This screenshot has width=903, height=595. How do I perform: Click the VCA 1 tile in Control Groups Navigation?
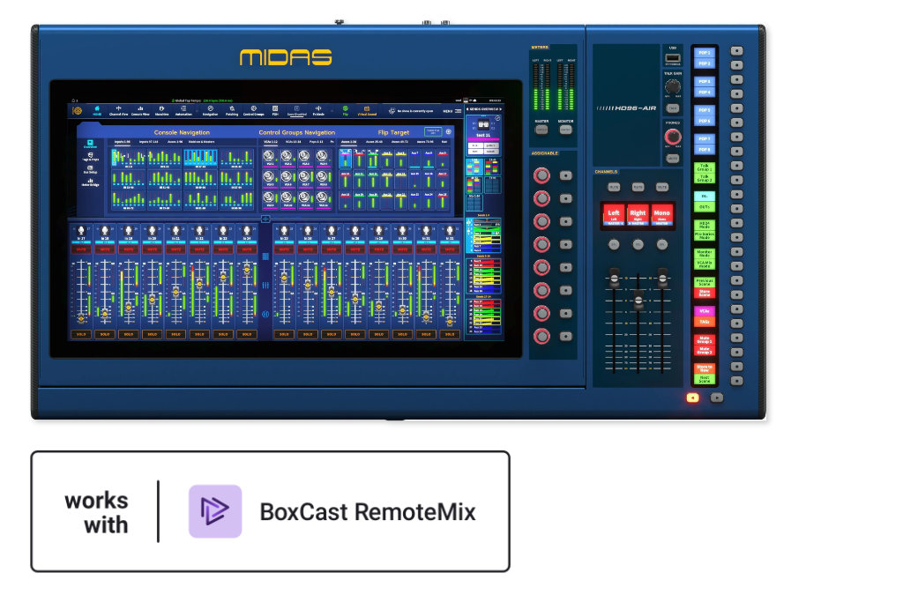point(269,158)
